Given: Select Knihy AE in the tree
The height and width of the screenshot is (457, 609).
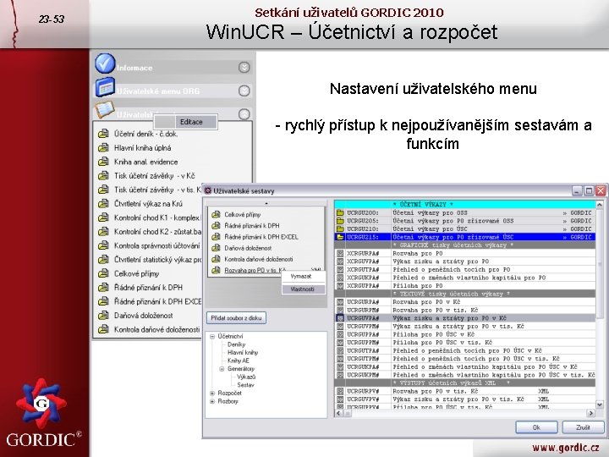Looking at the screenshot, I should 238,361.
